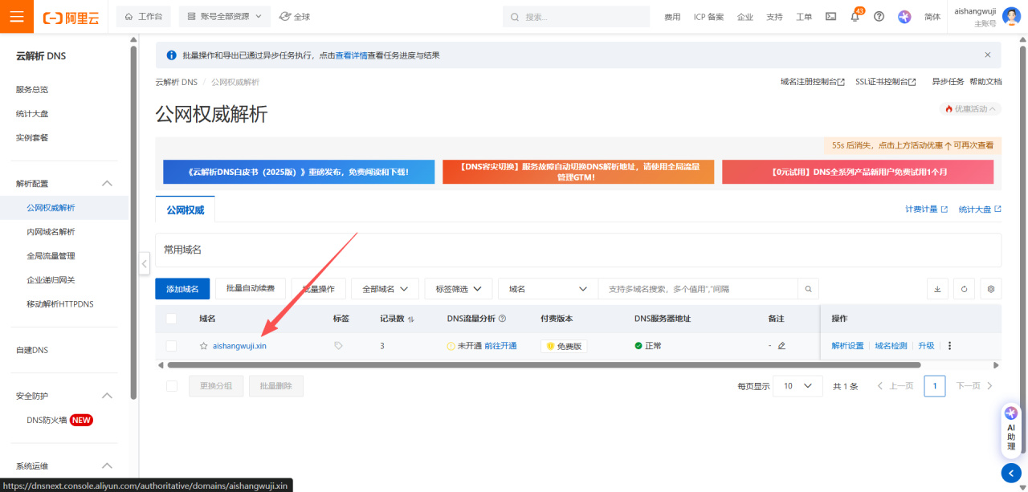Edit the remark for aishangwuji.xin

[x=781, y=346]
